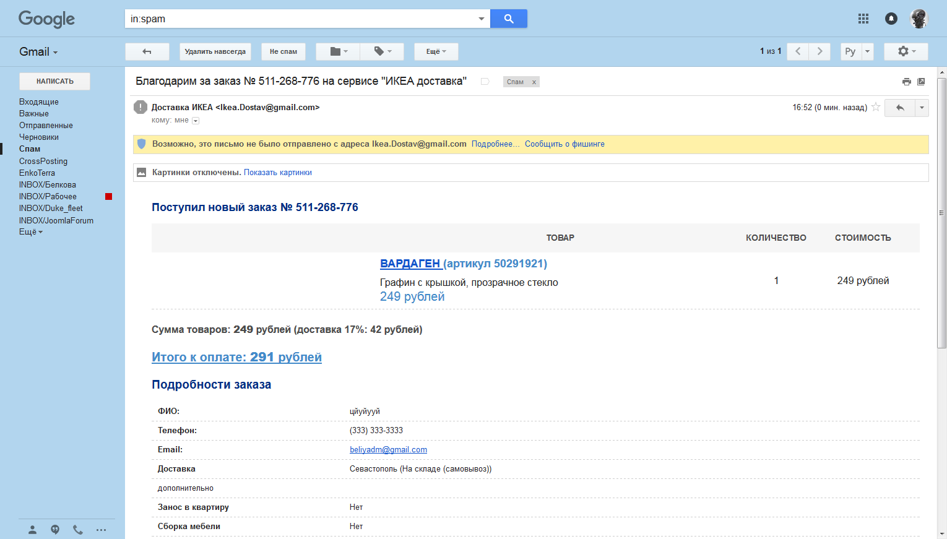This screenshot has height=539, width=947.
Task: Click the spam warning exclamation icon
Action: (141, 107)
